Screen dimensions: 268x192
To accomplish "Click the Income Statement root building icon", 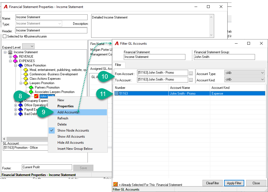I will tap(10, 52).
